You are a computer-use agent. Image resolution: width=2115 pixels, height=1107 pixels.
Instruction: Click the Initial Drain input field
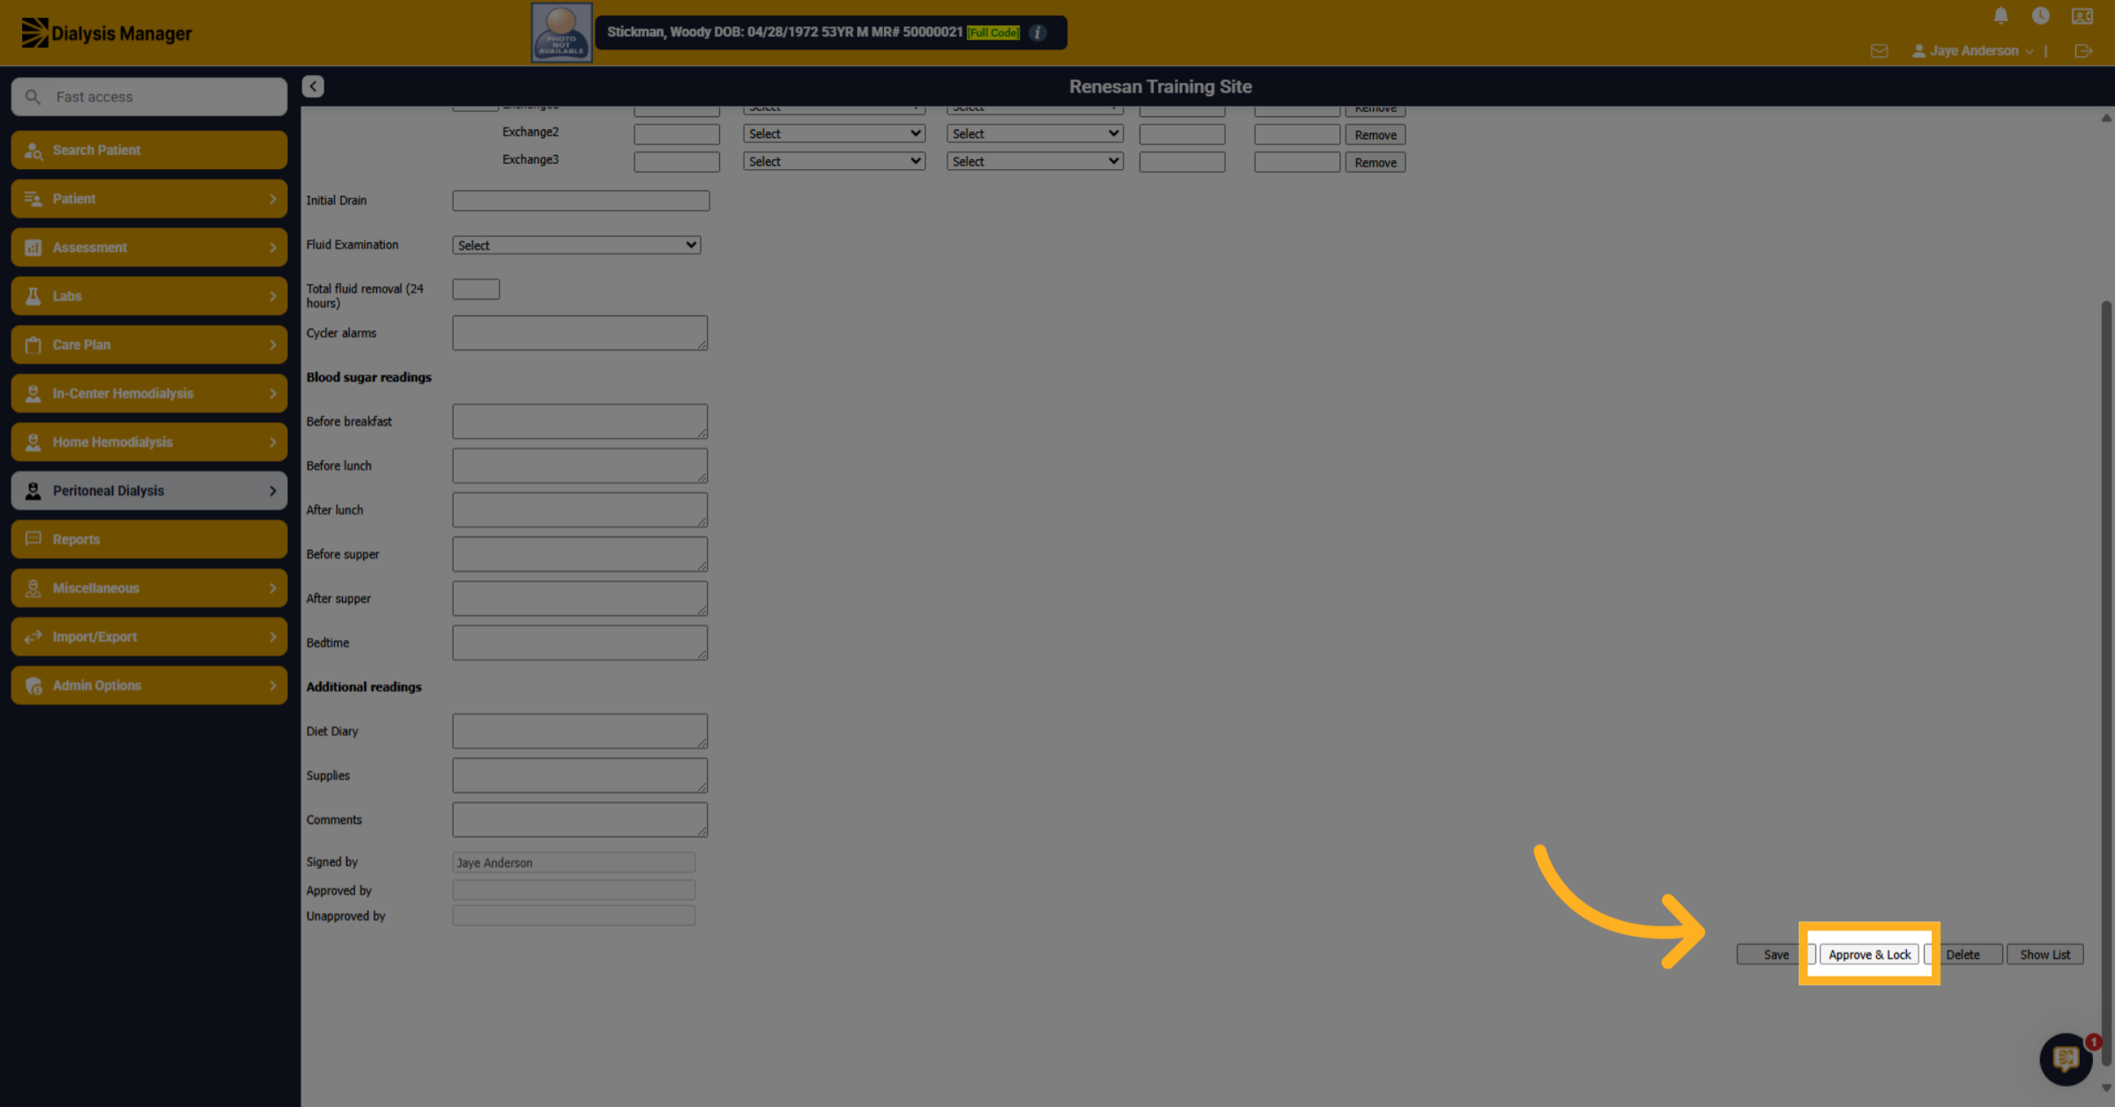pos(581,201)
